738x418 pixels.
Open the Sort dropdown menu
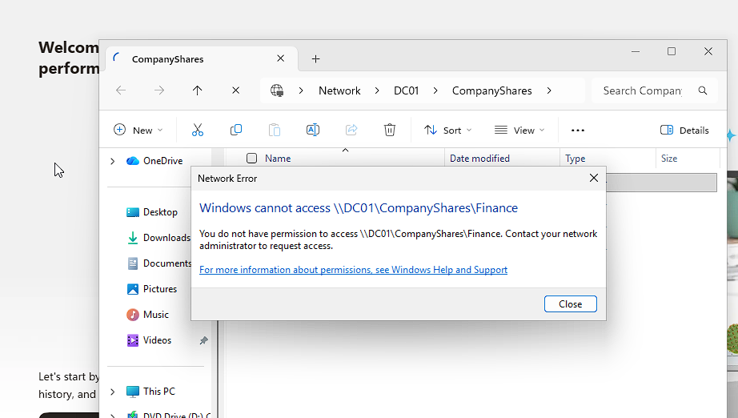click(x=447, y=131)
